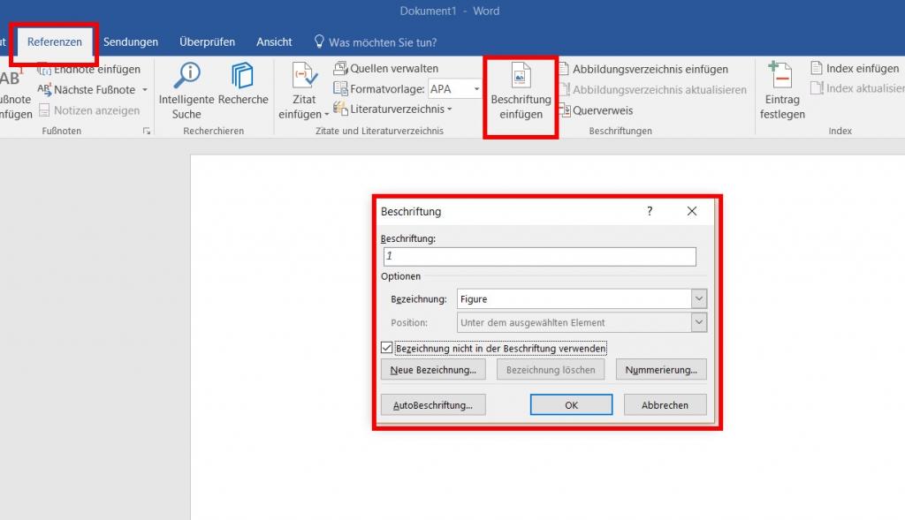The image size is (905, 520).
Task: Click the Neue Bezeichnung button
Action: (x=433, y=369)
